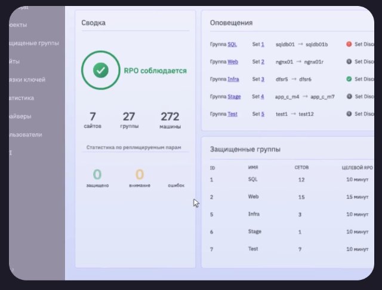The image size is (382, 290).
Task: Open Set 4 link
Action: pyautogui.click(x=263, y=97)
